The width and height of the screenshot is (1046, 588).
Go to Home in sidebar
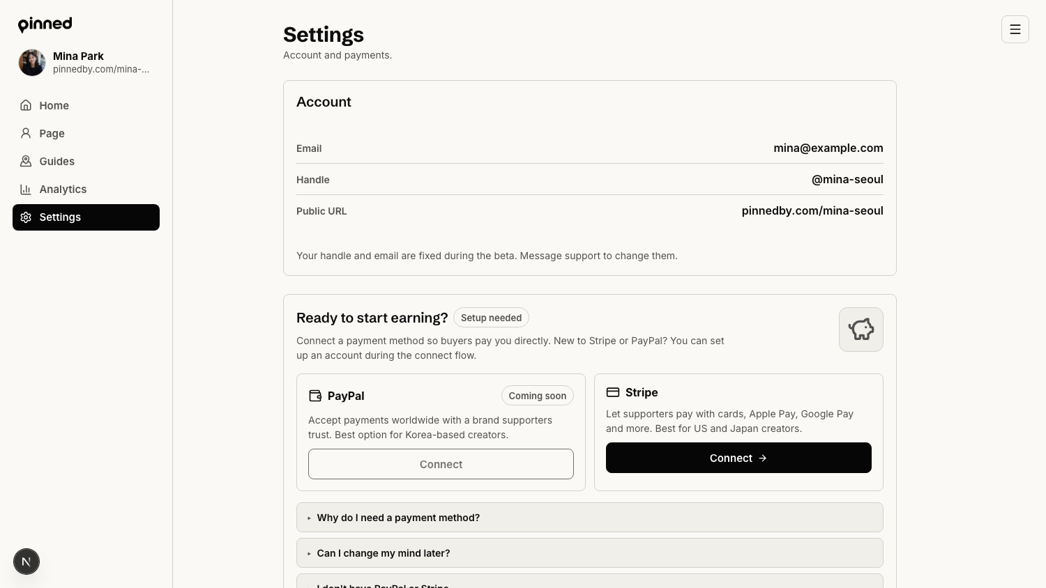[x=86, y=105]
